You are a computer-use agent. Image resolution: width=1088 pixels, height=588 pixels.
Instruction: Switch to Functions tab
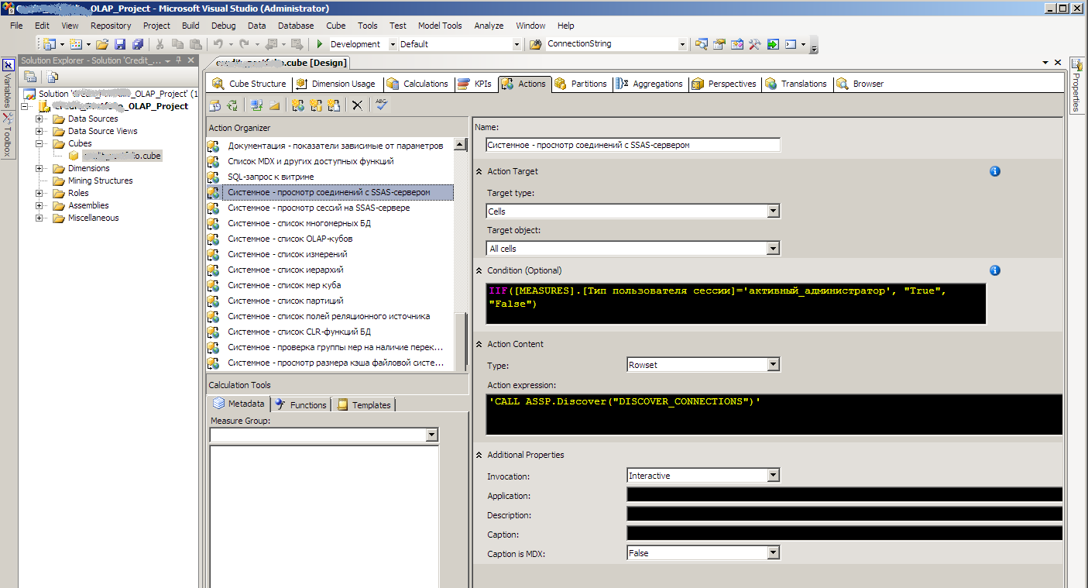click(300, 404)
